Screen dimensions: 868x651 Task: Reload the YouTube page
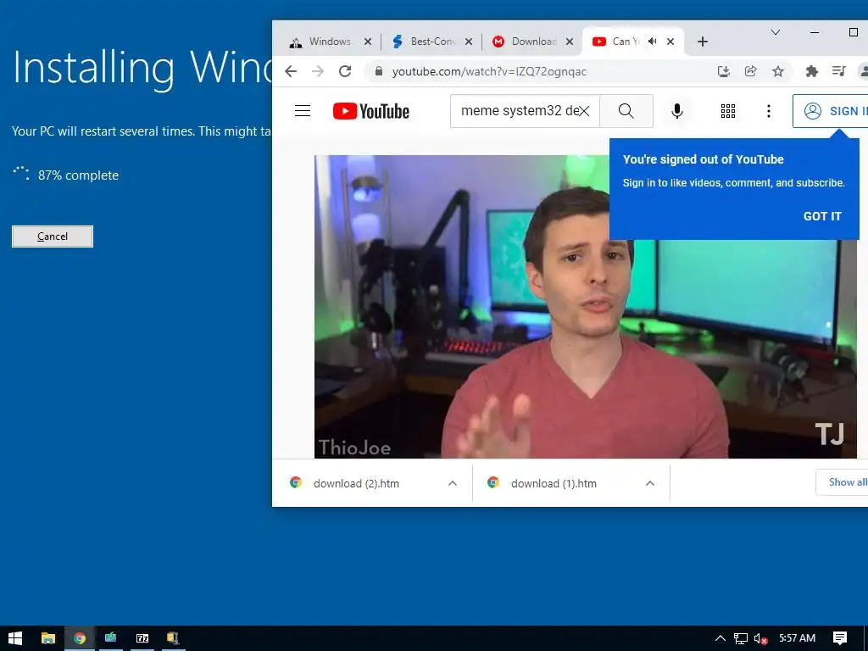345,71
